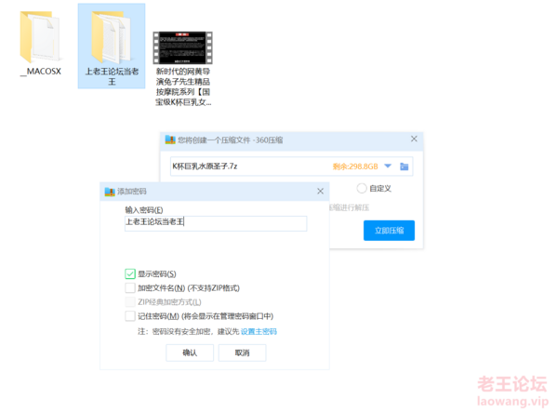The height and width of the screenshot is (412, 557).
Task: Uncheck the 显示密码 checkbox
Action: tap(130, 273)
